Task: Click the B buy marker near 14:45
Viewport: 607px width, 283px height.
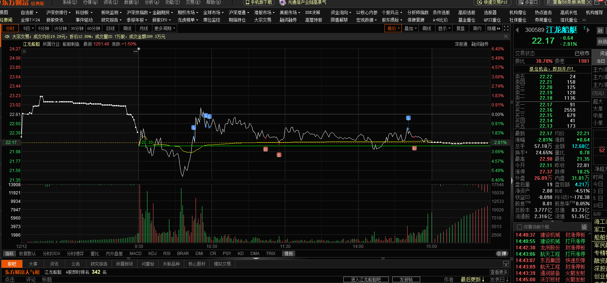Action: click(414, 148)
